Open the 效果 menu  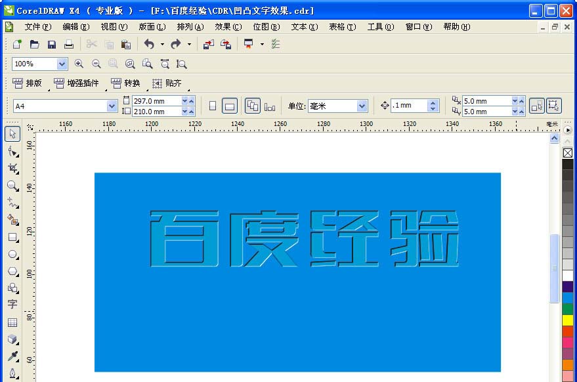click(x=228, y=27)
